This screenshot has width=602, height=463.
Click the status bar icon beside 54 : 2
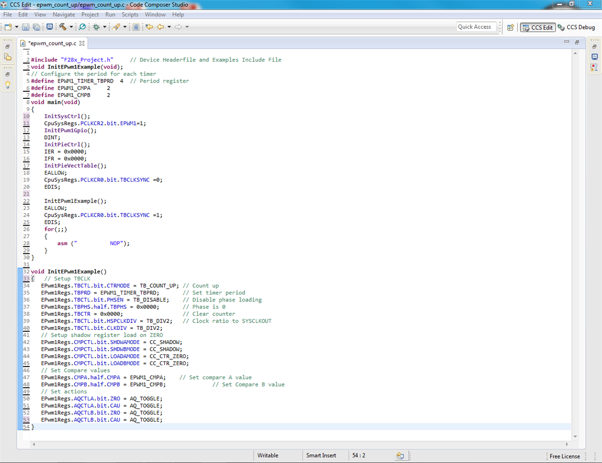[400, 456]
